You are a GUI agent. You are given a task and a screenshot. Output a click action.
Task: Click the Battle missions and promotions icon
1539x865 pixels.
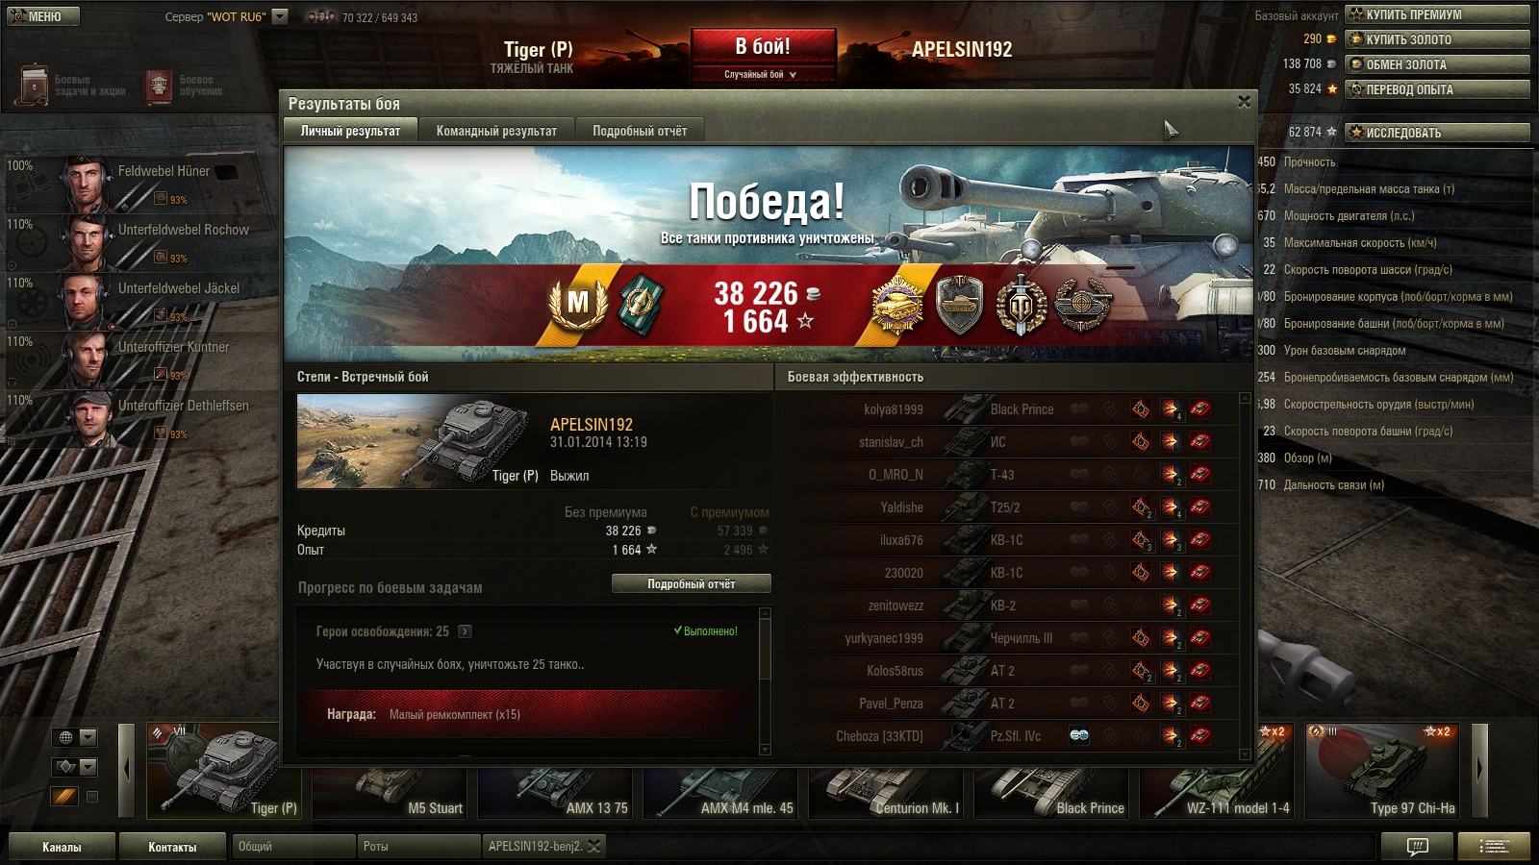coord(35,86)
